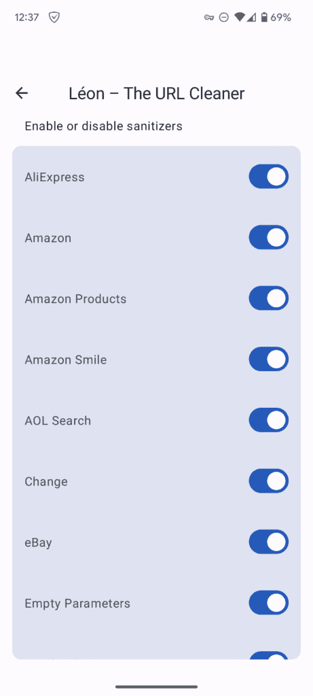Switch off the Amazon Smile sanitizer
The image size is (313, 696).
(269, 359)
